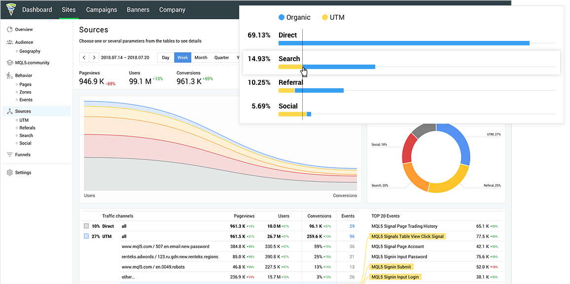The image size is (570, 284).
Task: Open Geography under Audience
Action: click(x=30, y=51)
